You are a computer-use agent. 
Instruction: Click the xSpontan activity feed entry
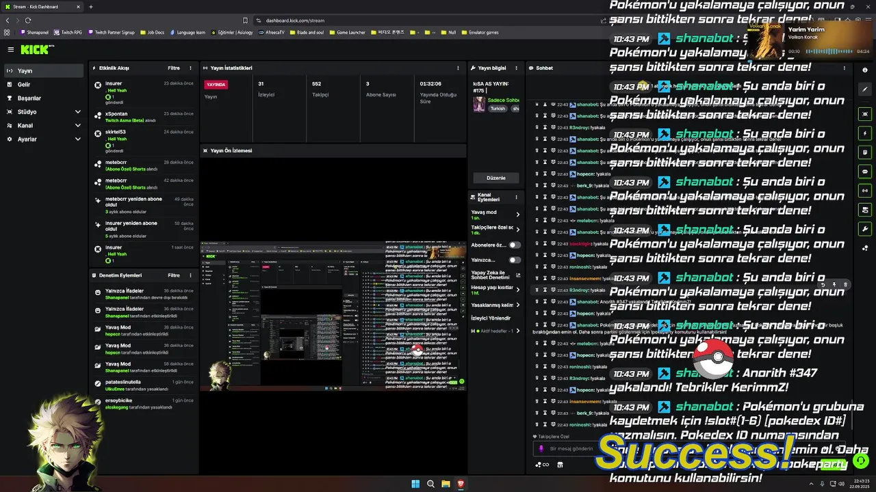coord(144,117)
